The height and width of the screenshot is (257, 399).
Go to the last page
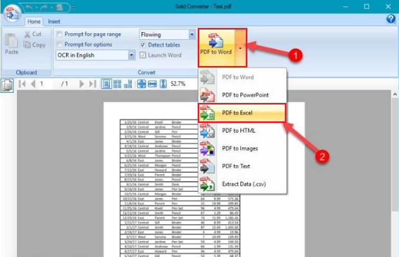point(92,83)
